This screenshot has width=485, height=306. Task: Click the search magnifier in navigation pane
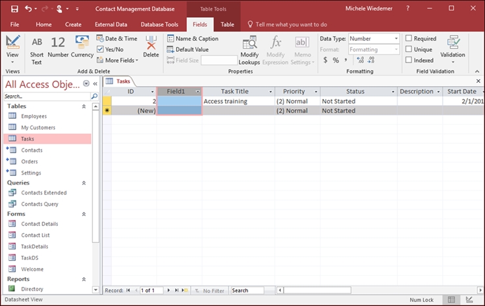[94, 97]
